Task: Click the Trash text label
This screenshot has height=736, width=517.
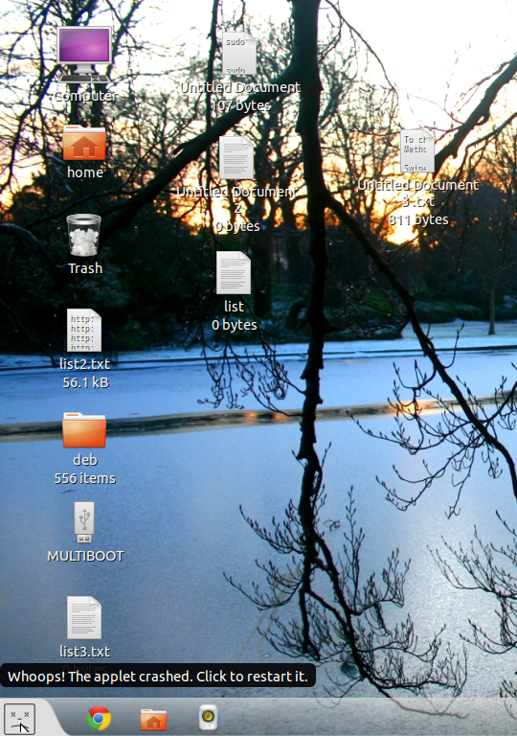Action: tap(85, 268)
